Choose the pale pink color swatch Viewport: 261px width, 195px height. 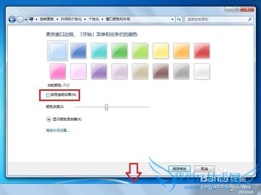coord(78,71)
